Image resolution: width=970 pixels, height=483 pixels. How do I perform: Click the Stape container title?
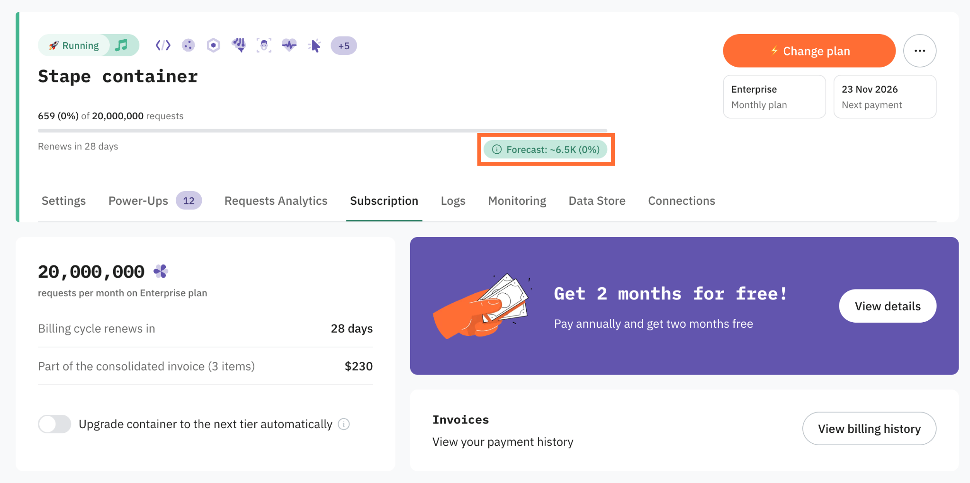coord(118,77)
